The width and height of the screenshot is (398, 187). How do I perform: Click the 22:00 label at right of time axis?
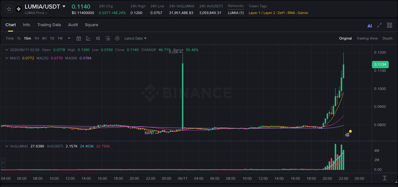pos(344,178)
